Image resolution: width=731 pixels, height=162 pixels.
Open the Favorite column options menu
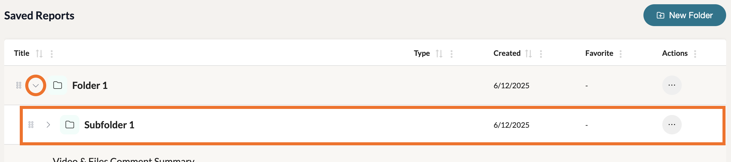[x=621, y=54]
